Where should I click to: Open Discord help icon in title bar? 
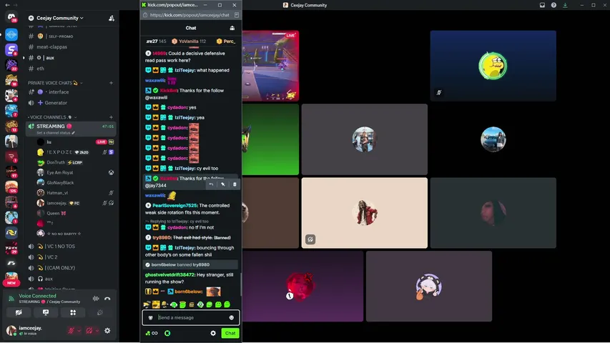(554, 5)
